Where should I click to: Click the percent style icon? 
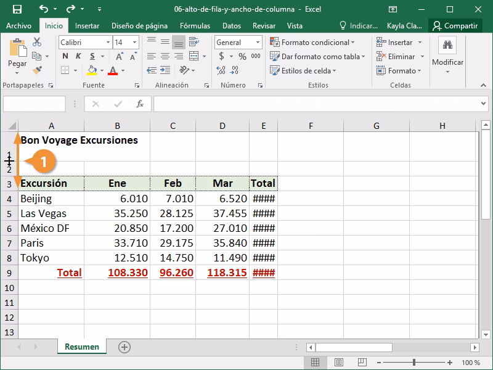(x=242, y=56)
